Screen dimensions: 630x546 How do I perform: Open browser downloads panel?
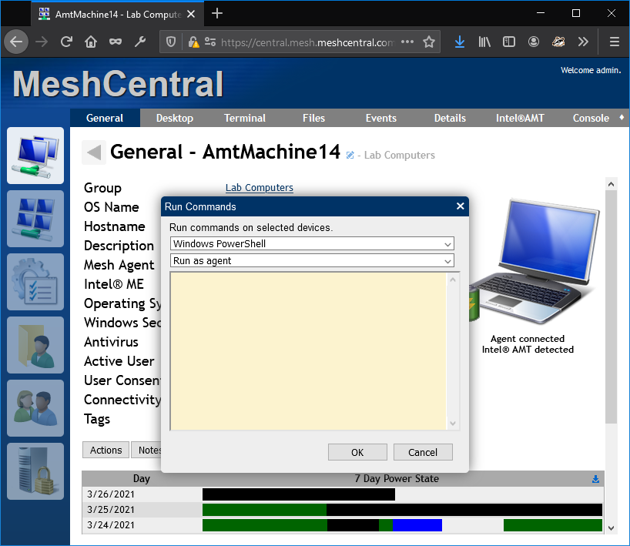[460, 42]
